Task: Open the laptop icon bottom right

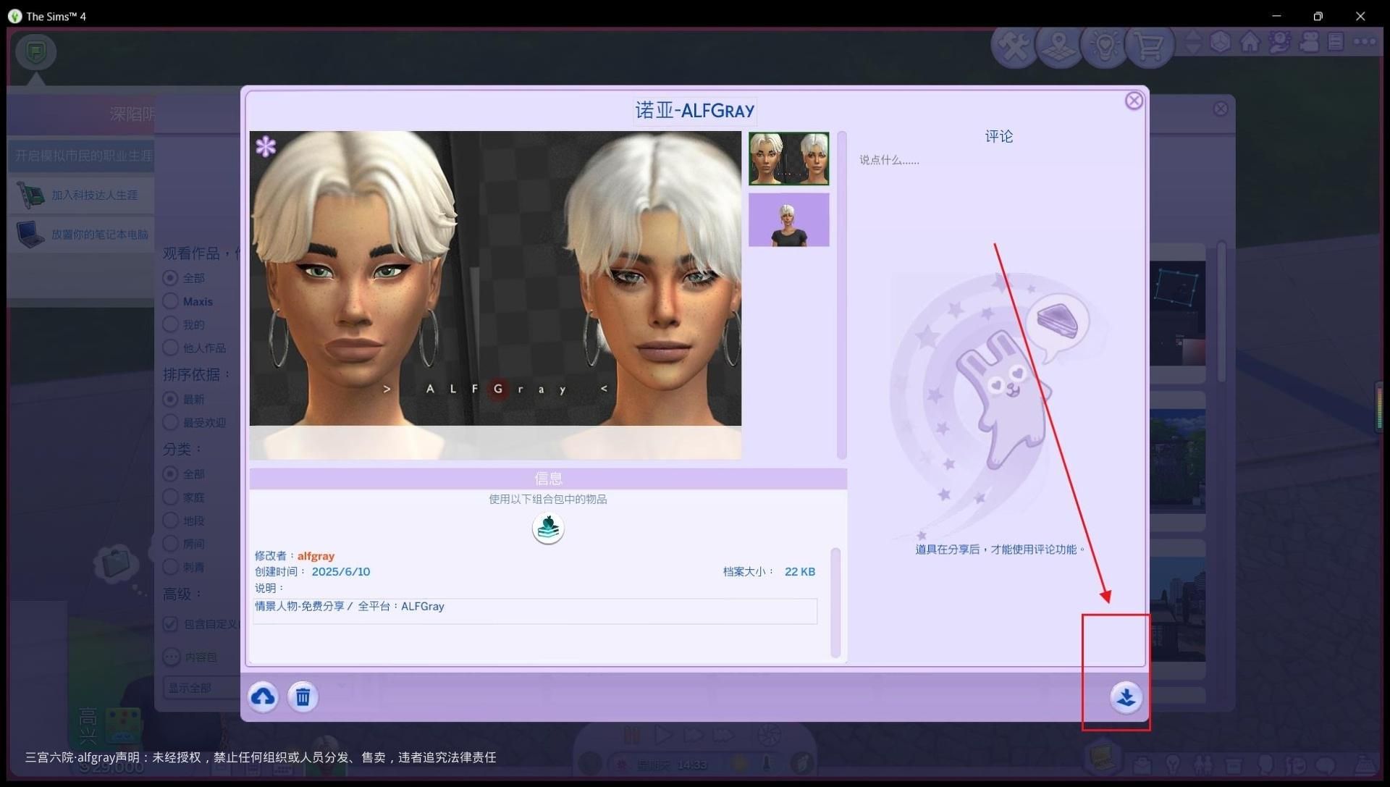Action: (x=1103, y=759)
